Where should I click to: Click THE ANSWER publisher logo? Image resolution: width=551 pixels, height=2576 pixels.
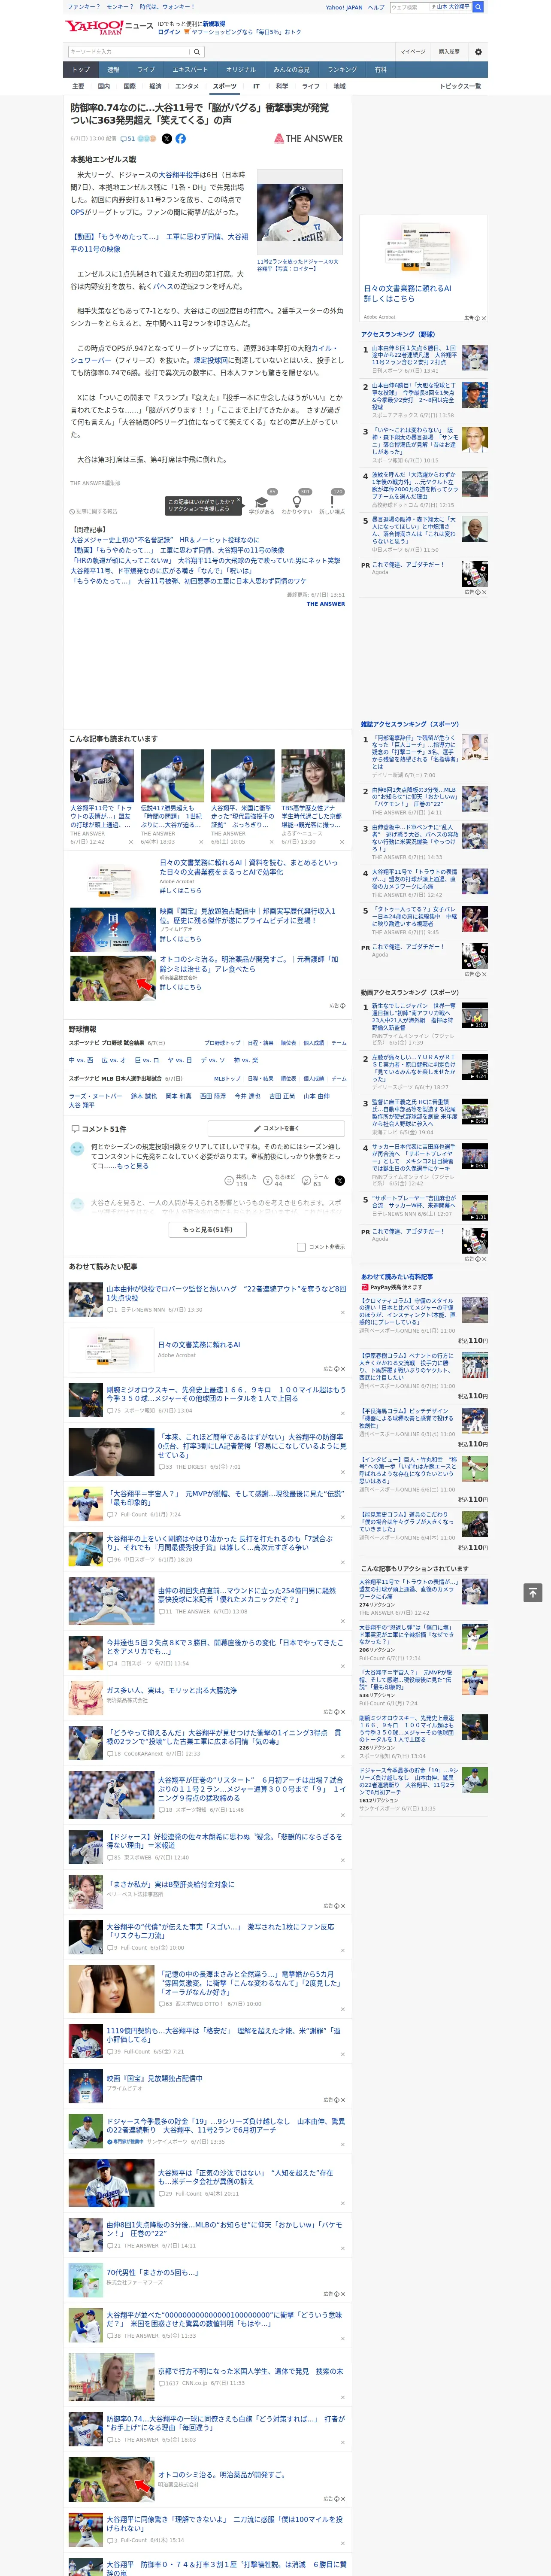[x=309, y=139]
